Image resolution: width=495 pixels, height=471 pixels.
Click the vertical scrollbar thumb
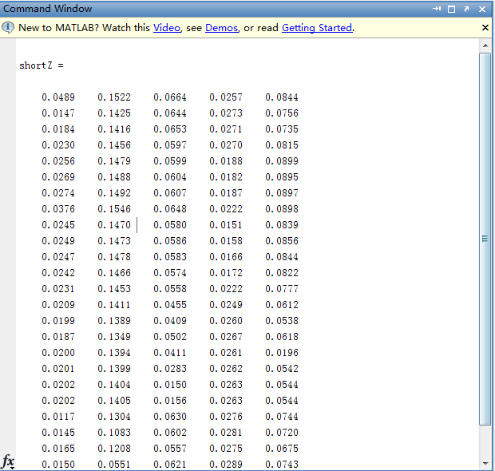[485, 239]
